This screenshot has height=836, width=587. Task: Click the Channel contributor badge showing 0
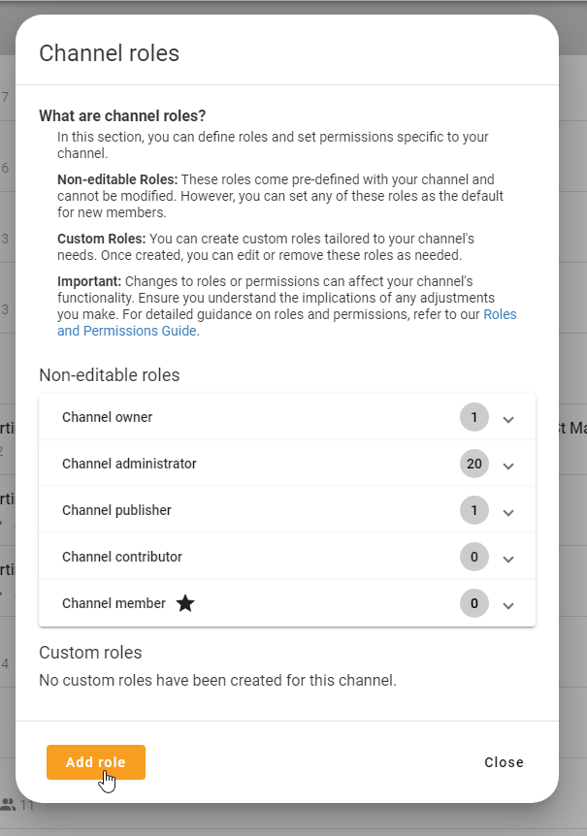(473, 557)
